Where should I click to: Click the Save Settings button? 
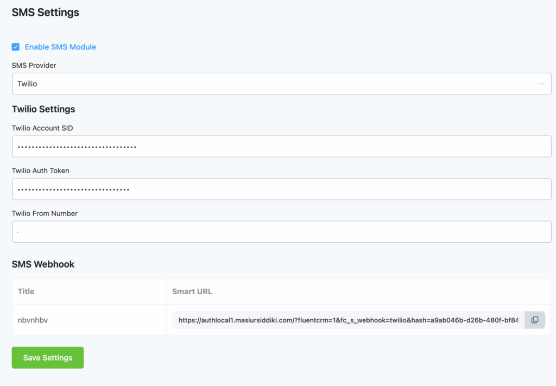point(47,357)
